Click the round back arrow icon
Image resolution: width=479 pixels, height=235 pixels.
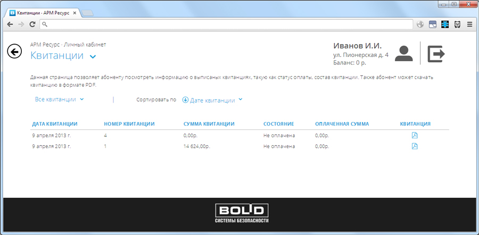(14, 51)
